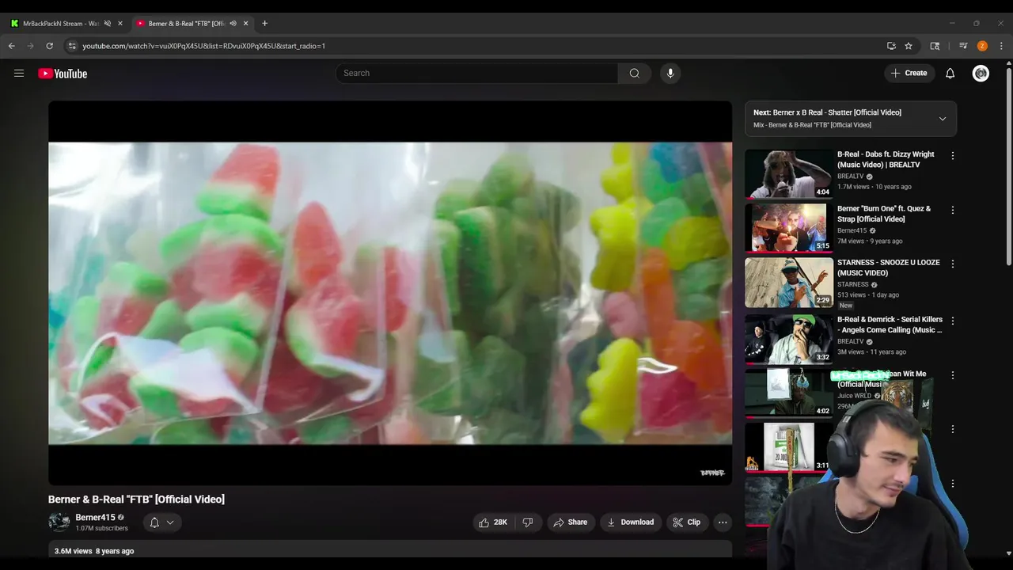The image size is (1013, 570).
Task: Like the video with 28K thumbs up
Action: (492, 522)
